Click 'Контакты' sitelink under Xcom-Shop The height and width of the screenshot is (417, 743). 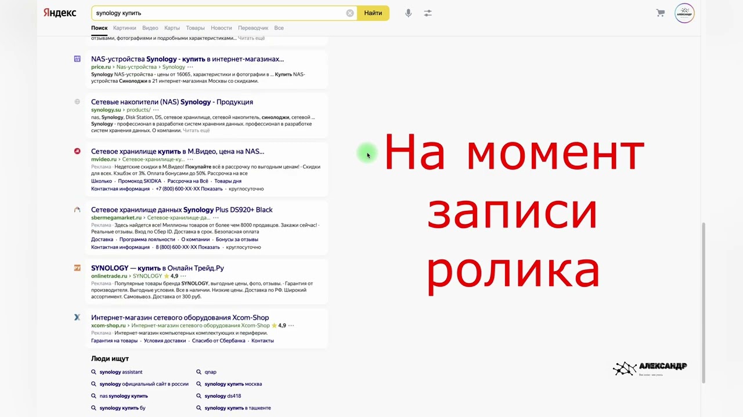click(262, 341)
